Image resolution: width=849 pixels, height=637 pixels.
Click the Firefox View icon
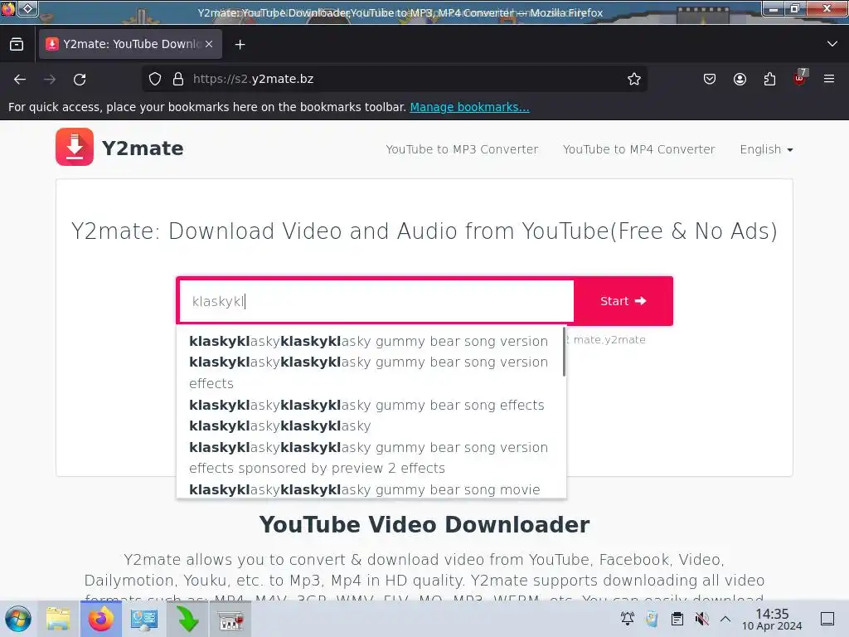pos(17,45)
